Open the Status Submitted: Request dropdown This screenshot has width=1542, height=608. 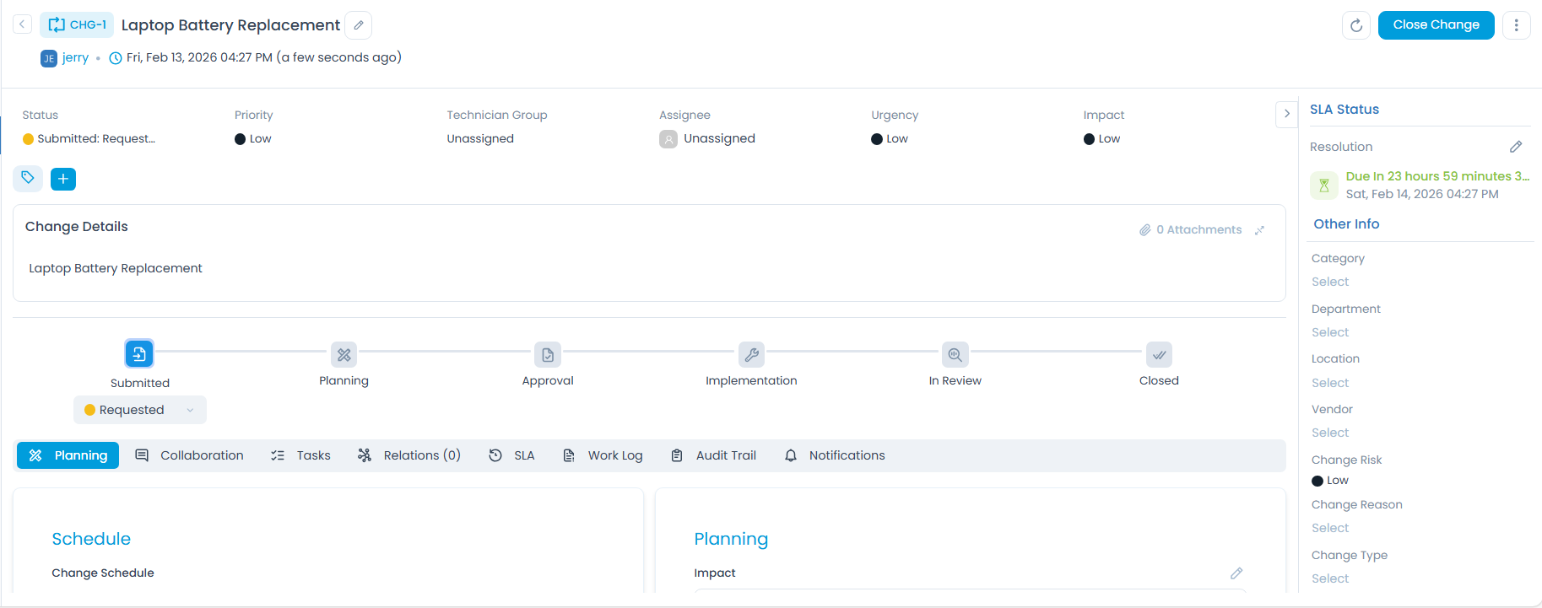tap(89, 138)
